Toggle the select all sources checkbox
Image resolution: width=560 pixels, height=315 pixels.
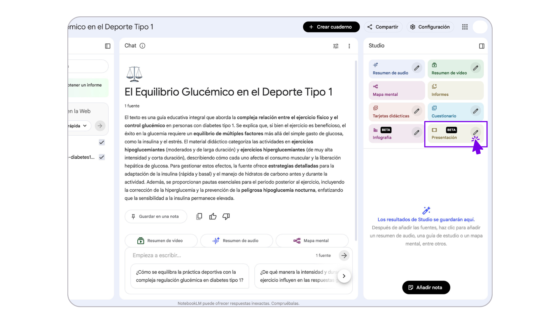pos(101,142)
